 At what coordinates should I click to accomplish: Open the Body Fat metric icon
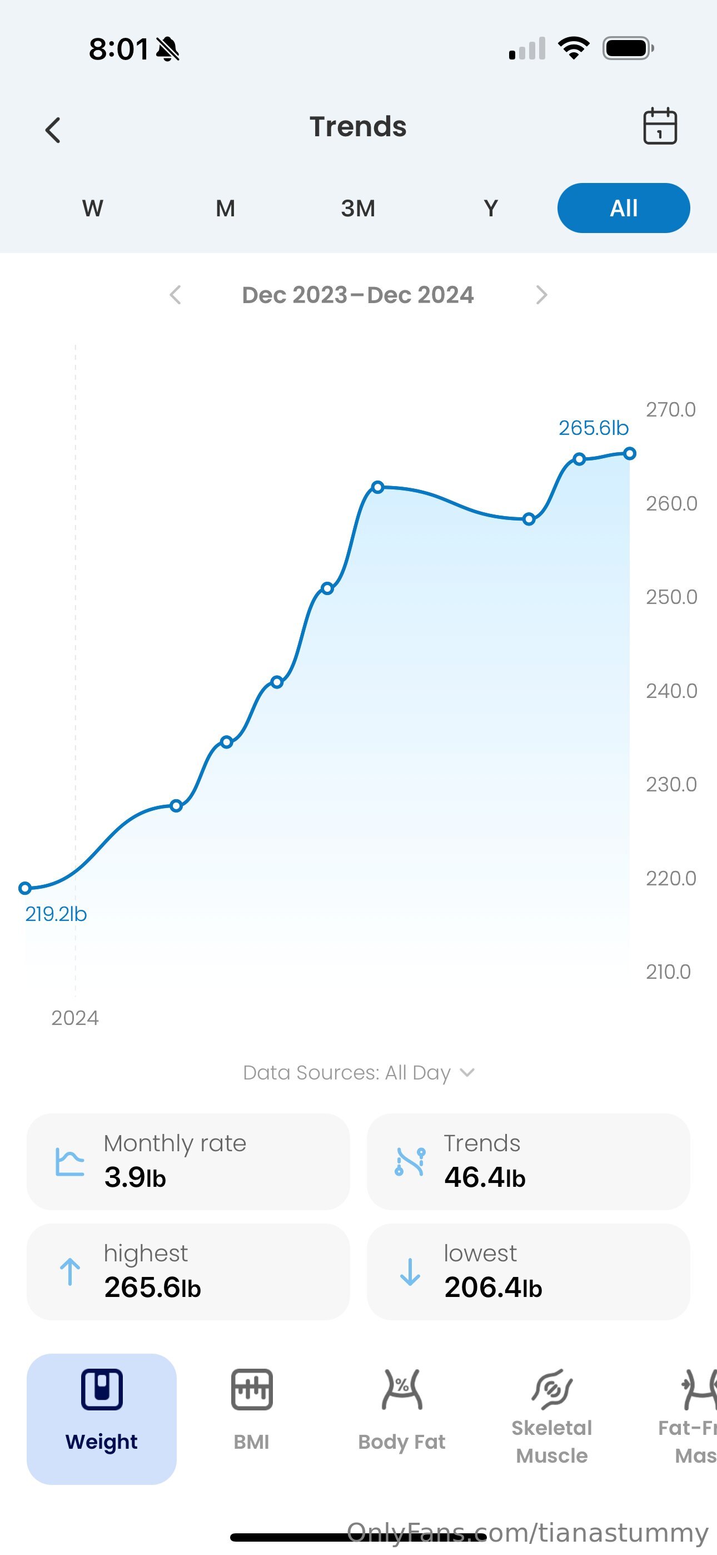tap(402, 1390)
